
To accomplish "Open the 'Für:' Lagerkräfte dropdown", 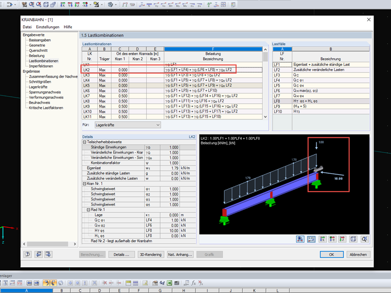I will point(128,125).
